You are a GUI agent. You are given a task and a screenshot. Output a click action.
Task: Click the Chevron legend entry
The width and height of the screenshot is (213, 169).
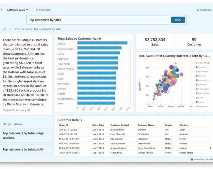(201, 76)
